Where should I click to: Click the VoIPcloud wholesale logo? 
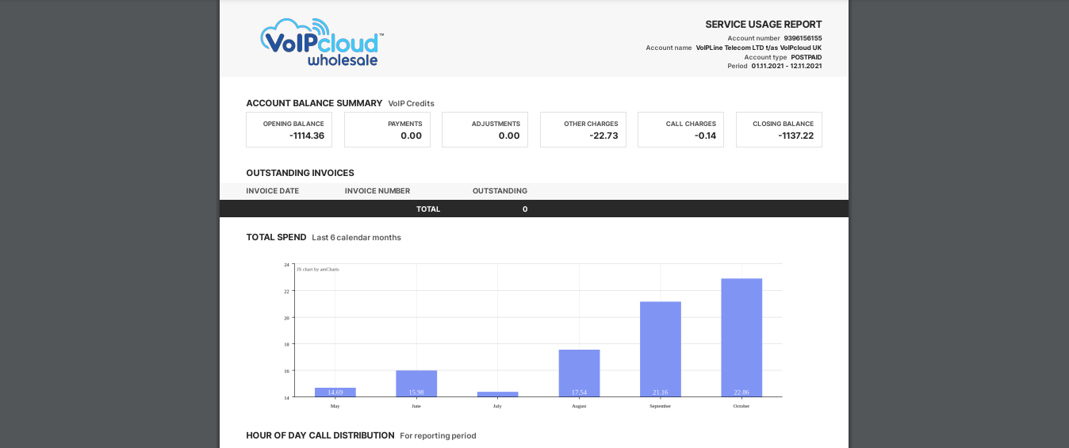point(321,42)
